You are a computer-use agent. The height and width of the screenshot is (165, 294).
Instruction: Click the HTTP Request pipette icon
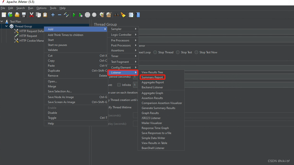tap(16, 36)
